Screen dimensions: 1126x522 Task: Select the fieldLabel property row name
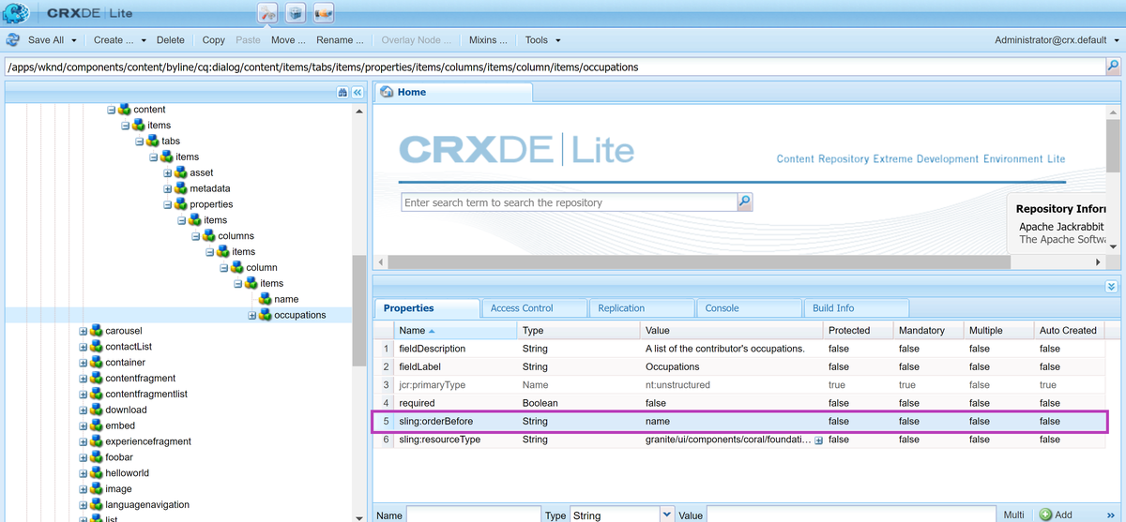coord(419,366)
